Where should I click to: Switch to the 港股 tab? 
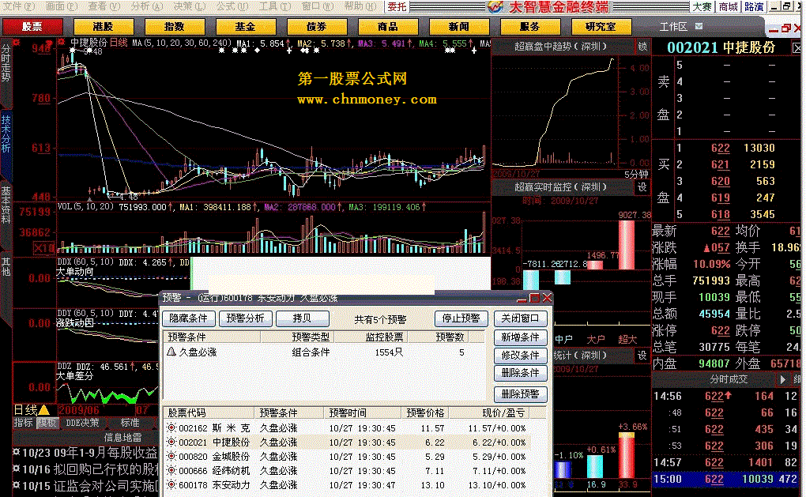tap(104, 27)
